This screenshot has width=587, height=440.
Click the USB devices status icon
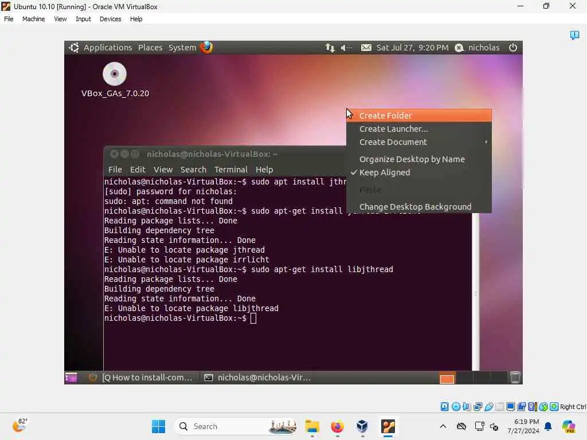488,406
